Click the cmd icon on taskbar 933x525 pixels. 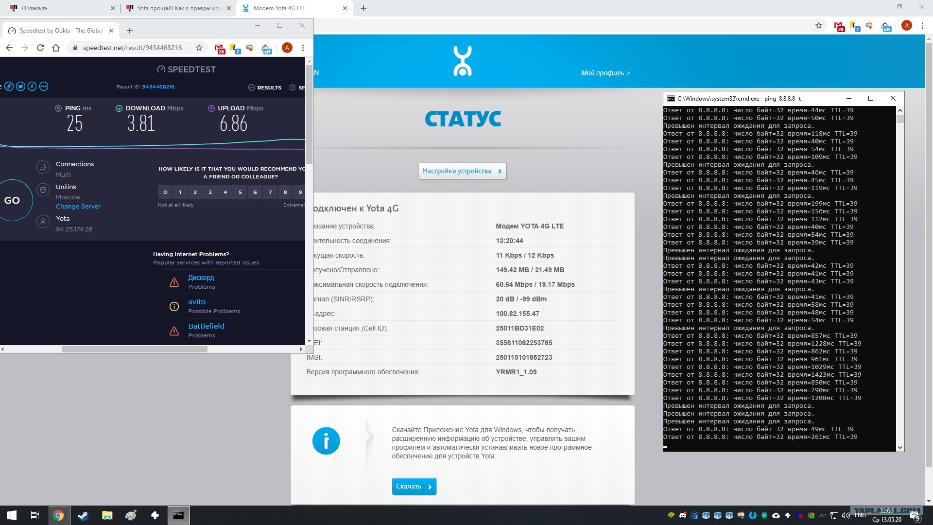tap(178, 515)
